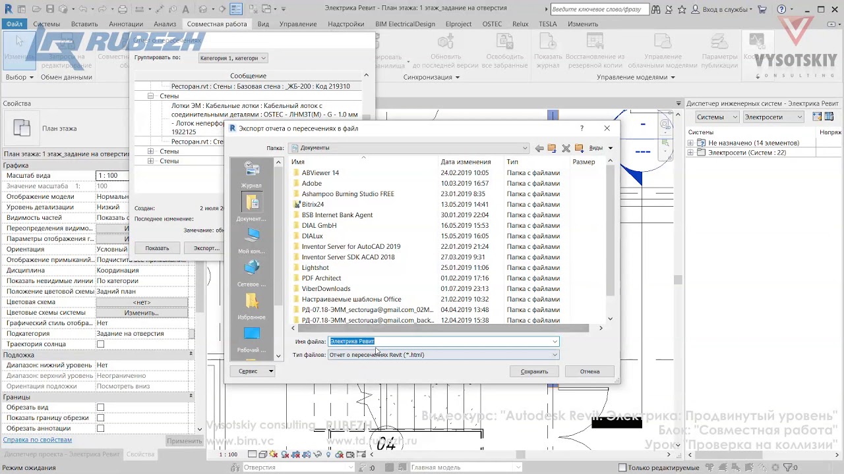This screenshot has height=474, width=844.
Task: Expand Электросети (Систем : 22) tree node
Action: coord(691,153)
